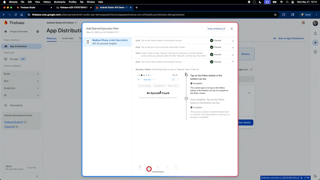
Task: Open a new browser tab
Action: coord(136,7)
